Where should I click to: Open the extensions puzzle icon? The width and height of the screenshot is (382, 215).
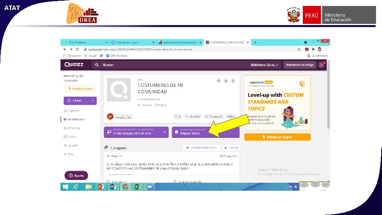(x=313, y=49)
